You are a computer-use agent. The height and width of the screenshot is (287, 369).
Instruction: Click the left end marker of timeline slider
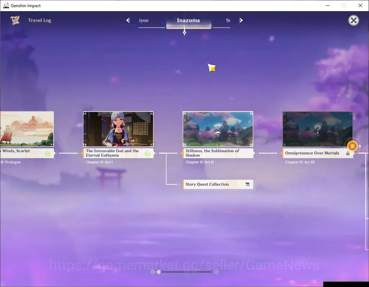152,272
